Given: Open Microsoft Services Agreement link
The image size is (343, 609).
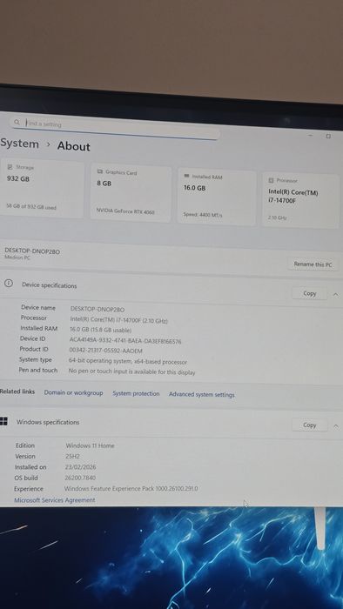Looking at the screenshot, I should click(x=54, y=500).
